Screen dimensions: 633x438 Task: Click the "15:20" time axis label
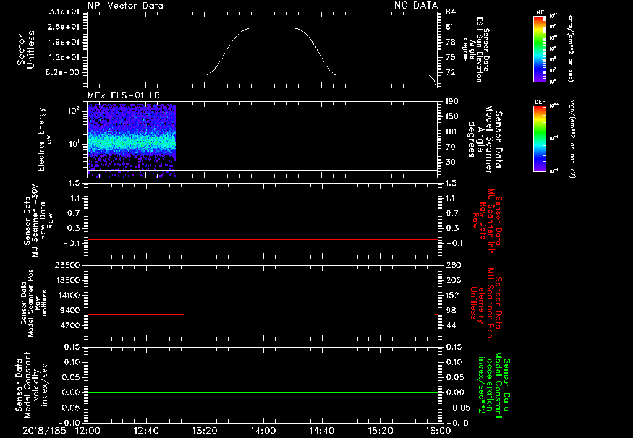click(x=380, y=431)
